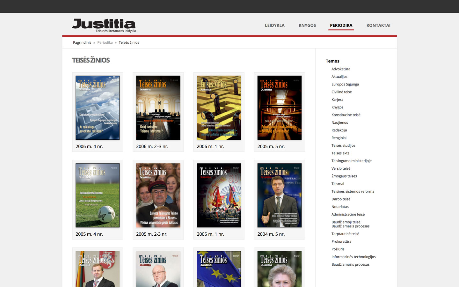Open the 2005 m. 1 nr. cover thumbnail
Viewport: 459px width, 287px height.
click(x=219, y=195)
